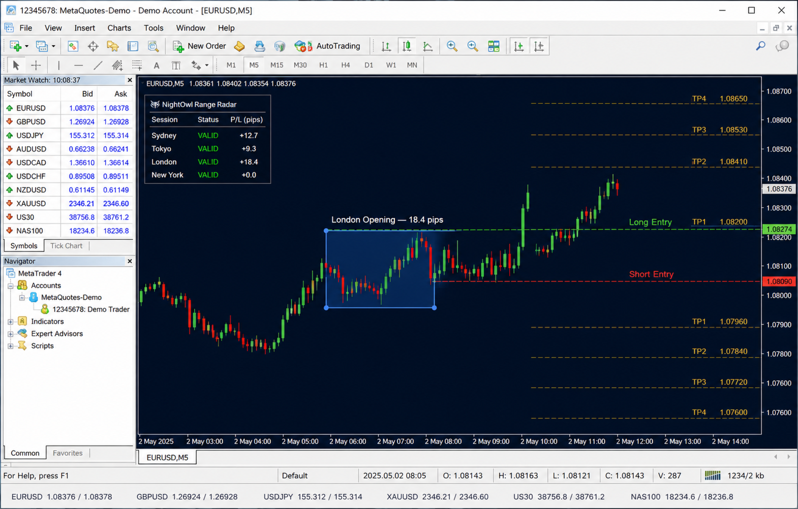Open the Arrows objects dropdown arrow
Screen dimensions: 798x509
tap(206, 65)
